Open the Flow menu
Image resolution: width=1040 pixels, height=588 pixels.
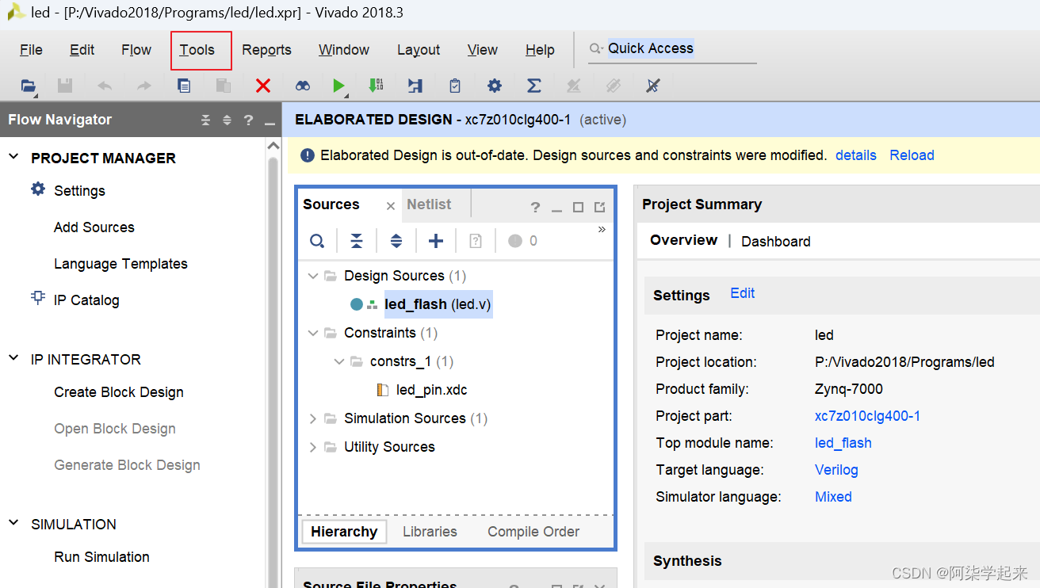pos(136,50)
